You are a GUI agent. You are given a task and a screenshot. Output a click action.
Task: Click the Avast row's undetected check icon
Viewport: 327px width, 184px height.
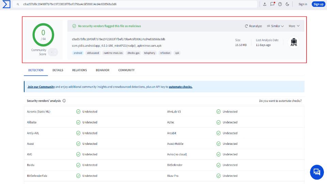coord(78,143)
